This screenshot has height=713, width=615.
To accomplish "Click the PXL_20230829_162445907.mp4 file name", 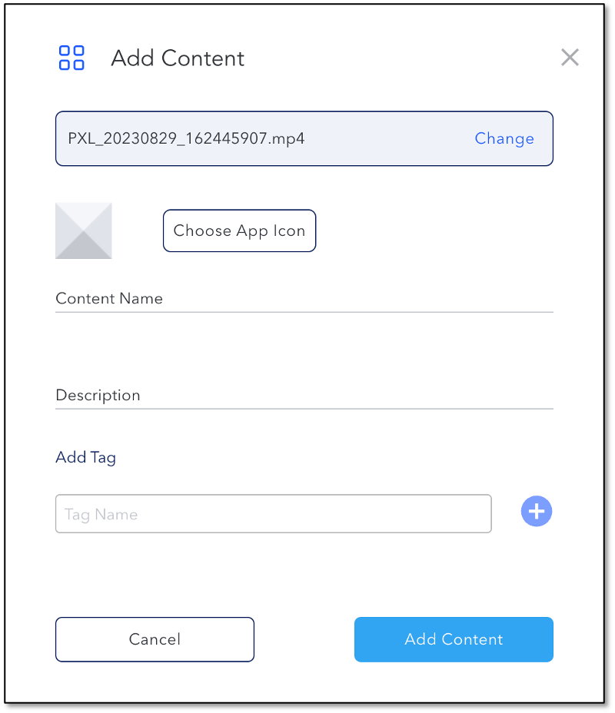I will 186,138.
